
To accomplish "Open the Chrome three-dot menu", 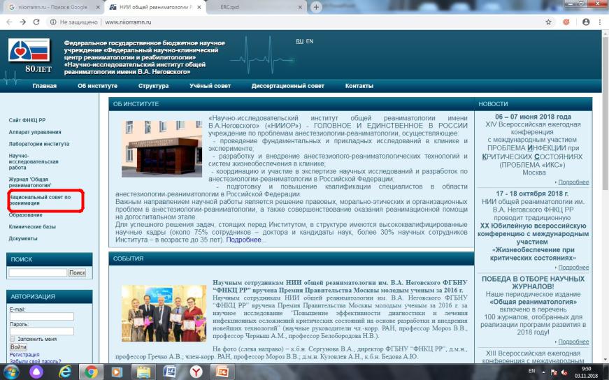I will click(600, 22).
